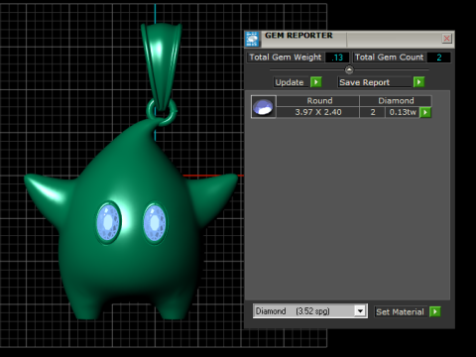Viewport: 476px width, 357px height.
Task: Click the green arrow beside 0.13tw
Action: click(x=425, y=112)
